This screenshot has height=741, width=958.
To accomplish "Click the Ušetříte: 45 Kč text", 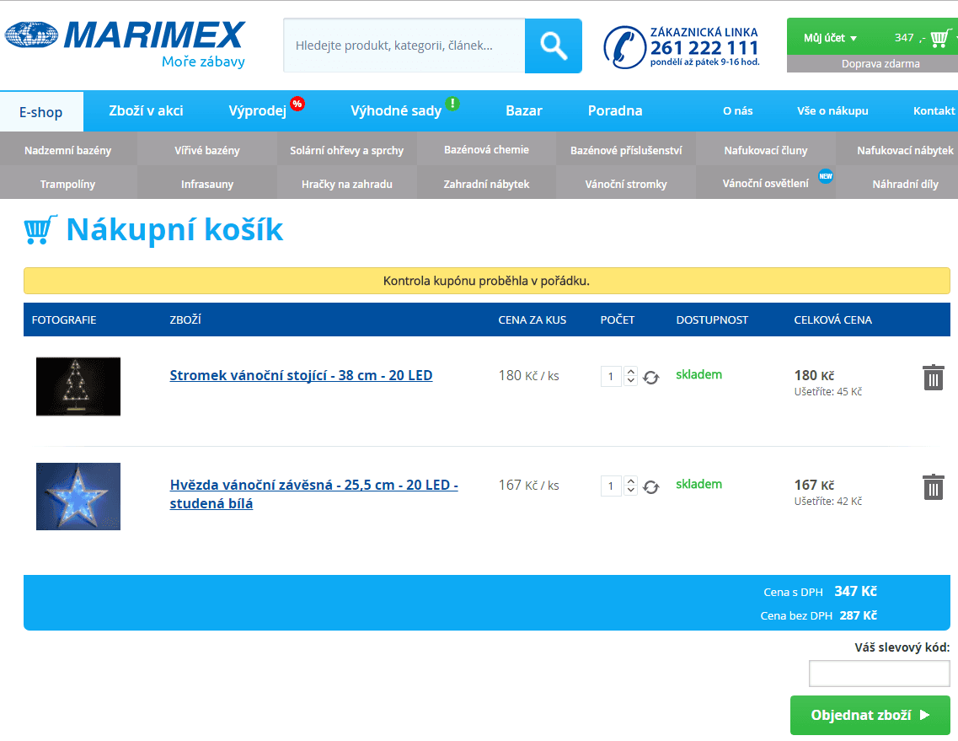I will tap(828, 392).
